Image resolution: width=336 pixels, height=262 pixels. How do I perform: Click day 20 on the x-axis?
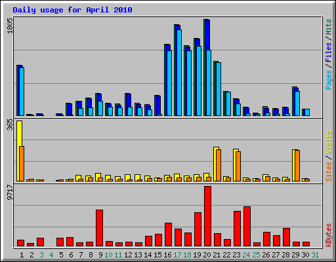(x=207, y=255)
